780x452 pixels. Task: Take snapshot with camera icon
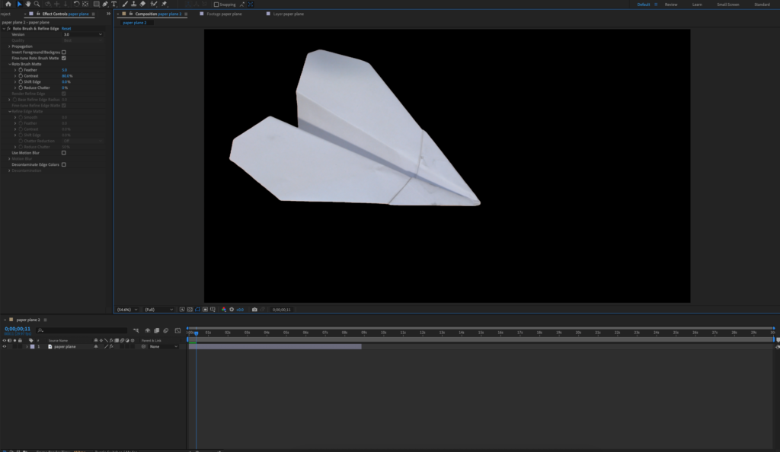[x=254, y=310]
